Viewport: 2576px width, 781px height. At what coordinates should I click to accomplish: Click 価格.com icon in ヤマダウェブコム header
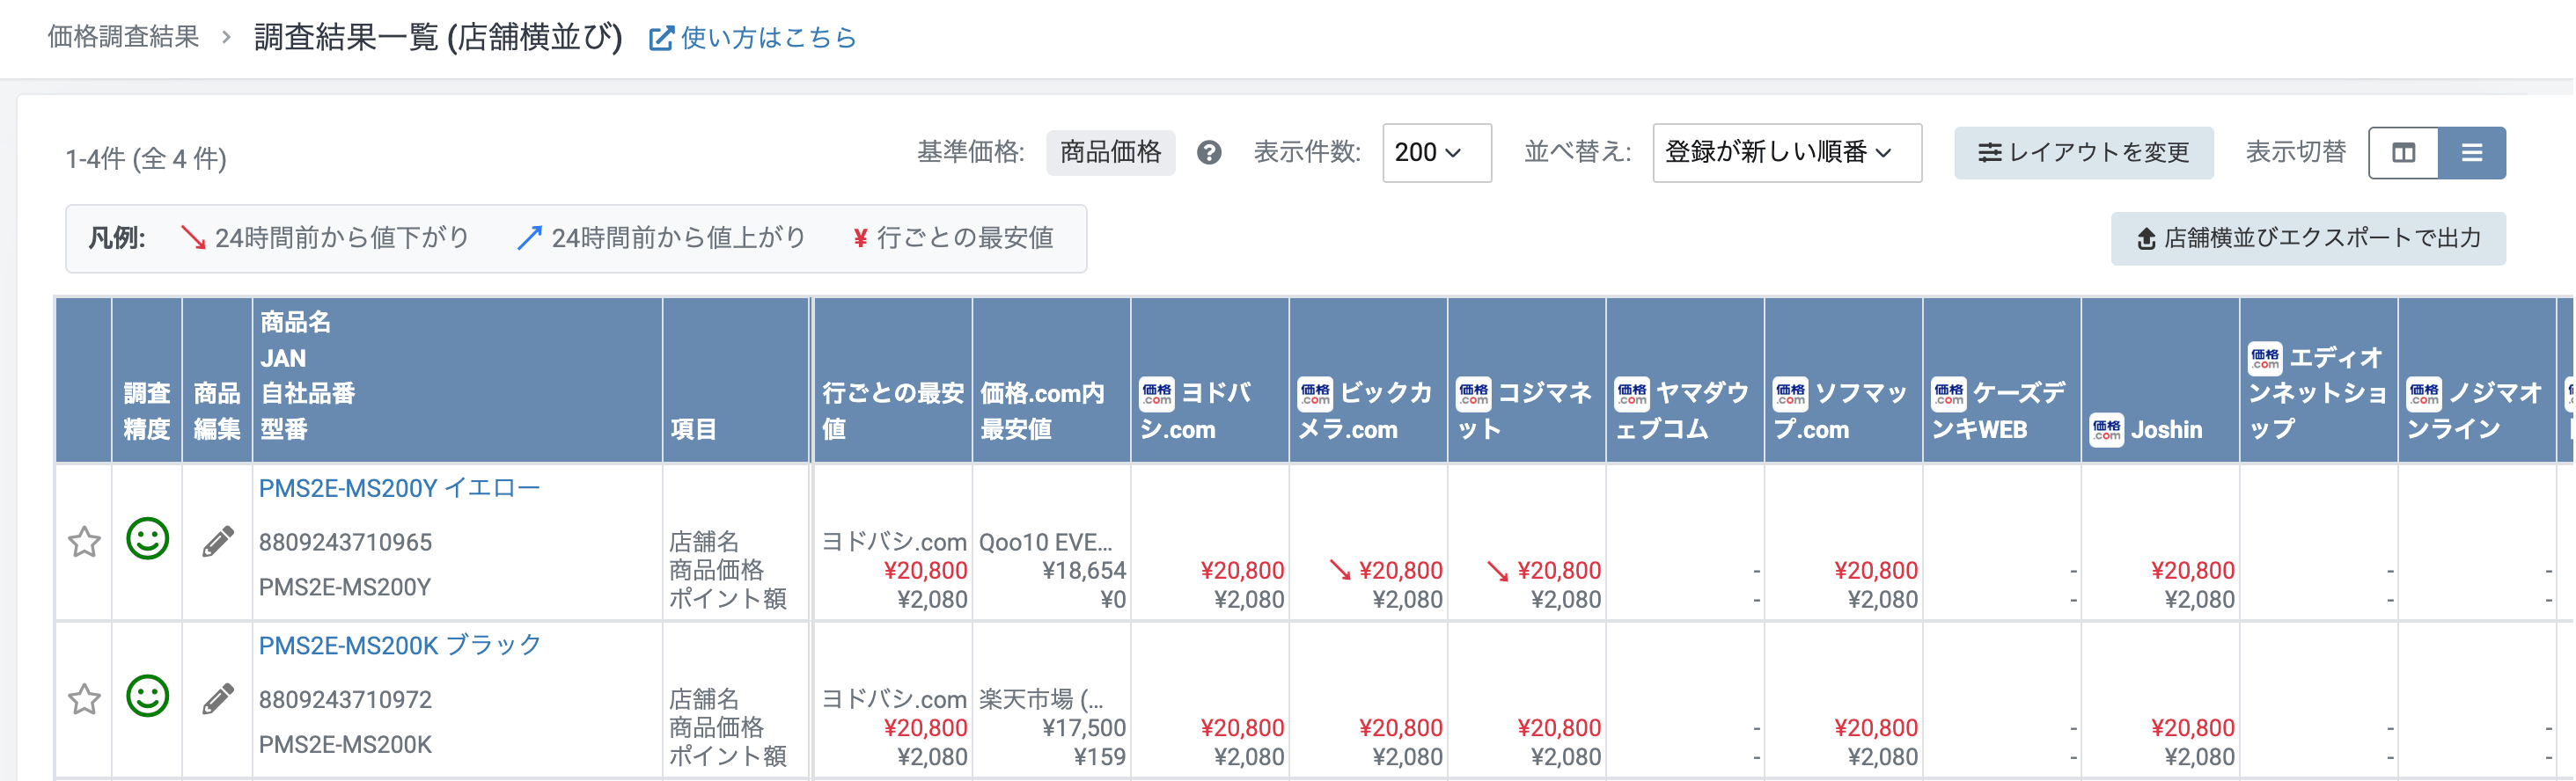[x=1632, y=393]
